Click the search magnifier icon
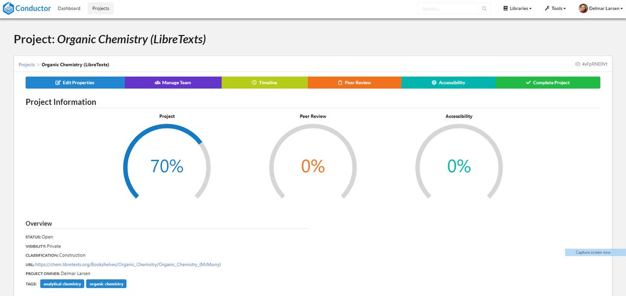This screenshot has width=626, height=296. coord(484,9)
